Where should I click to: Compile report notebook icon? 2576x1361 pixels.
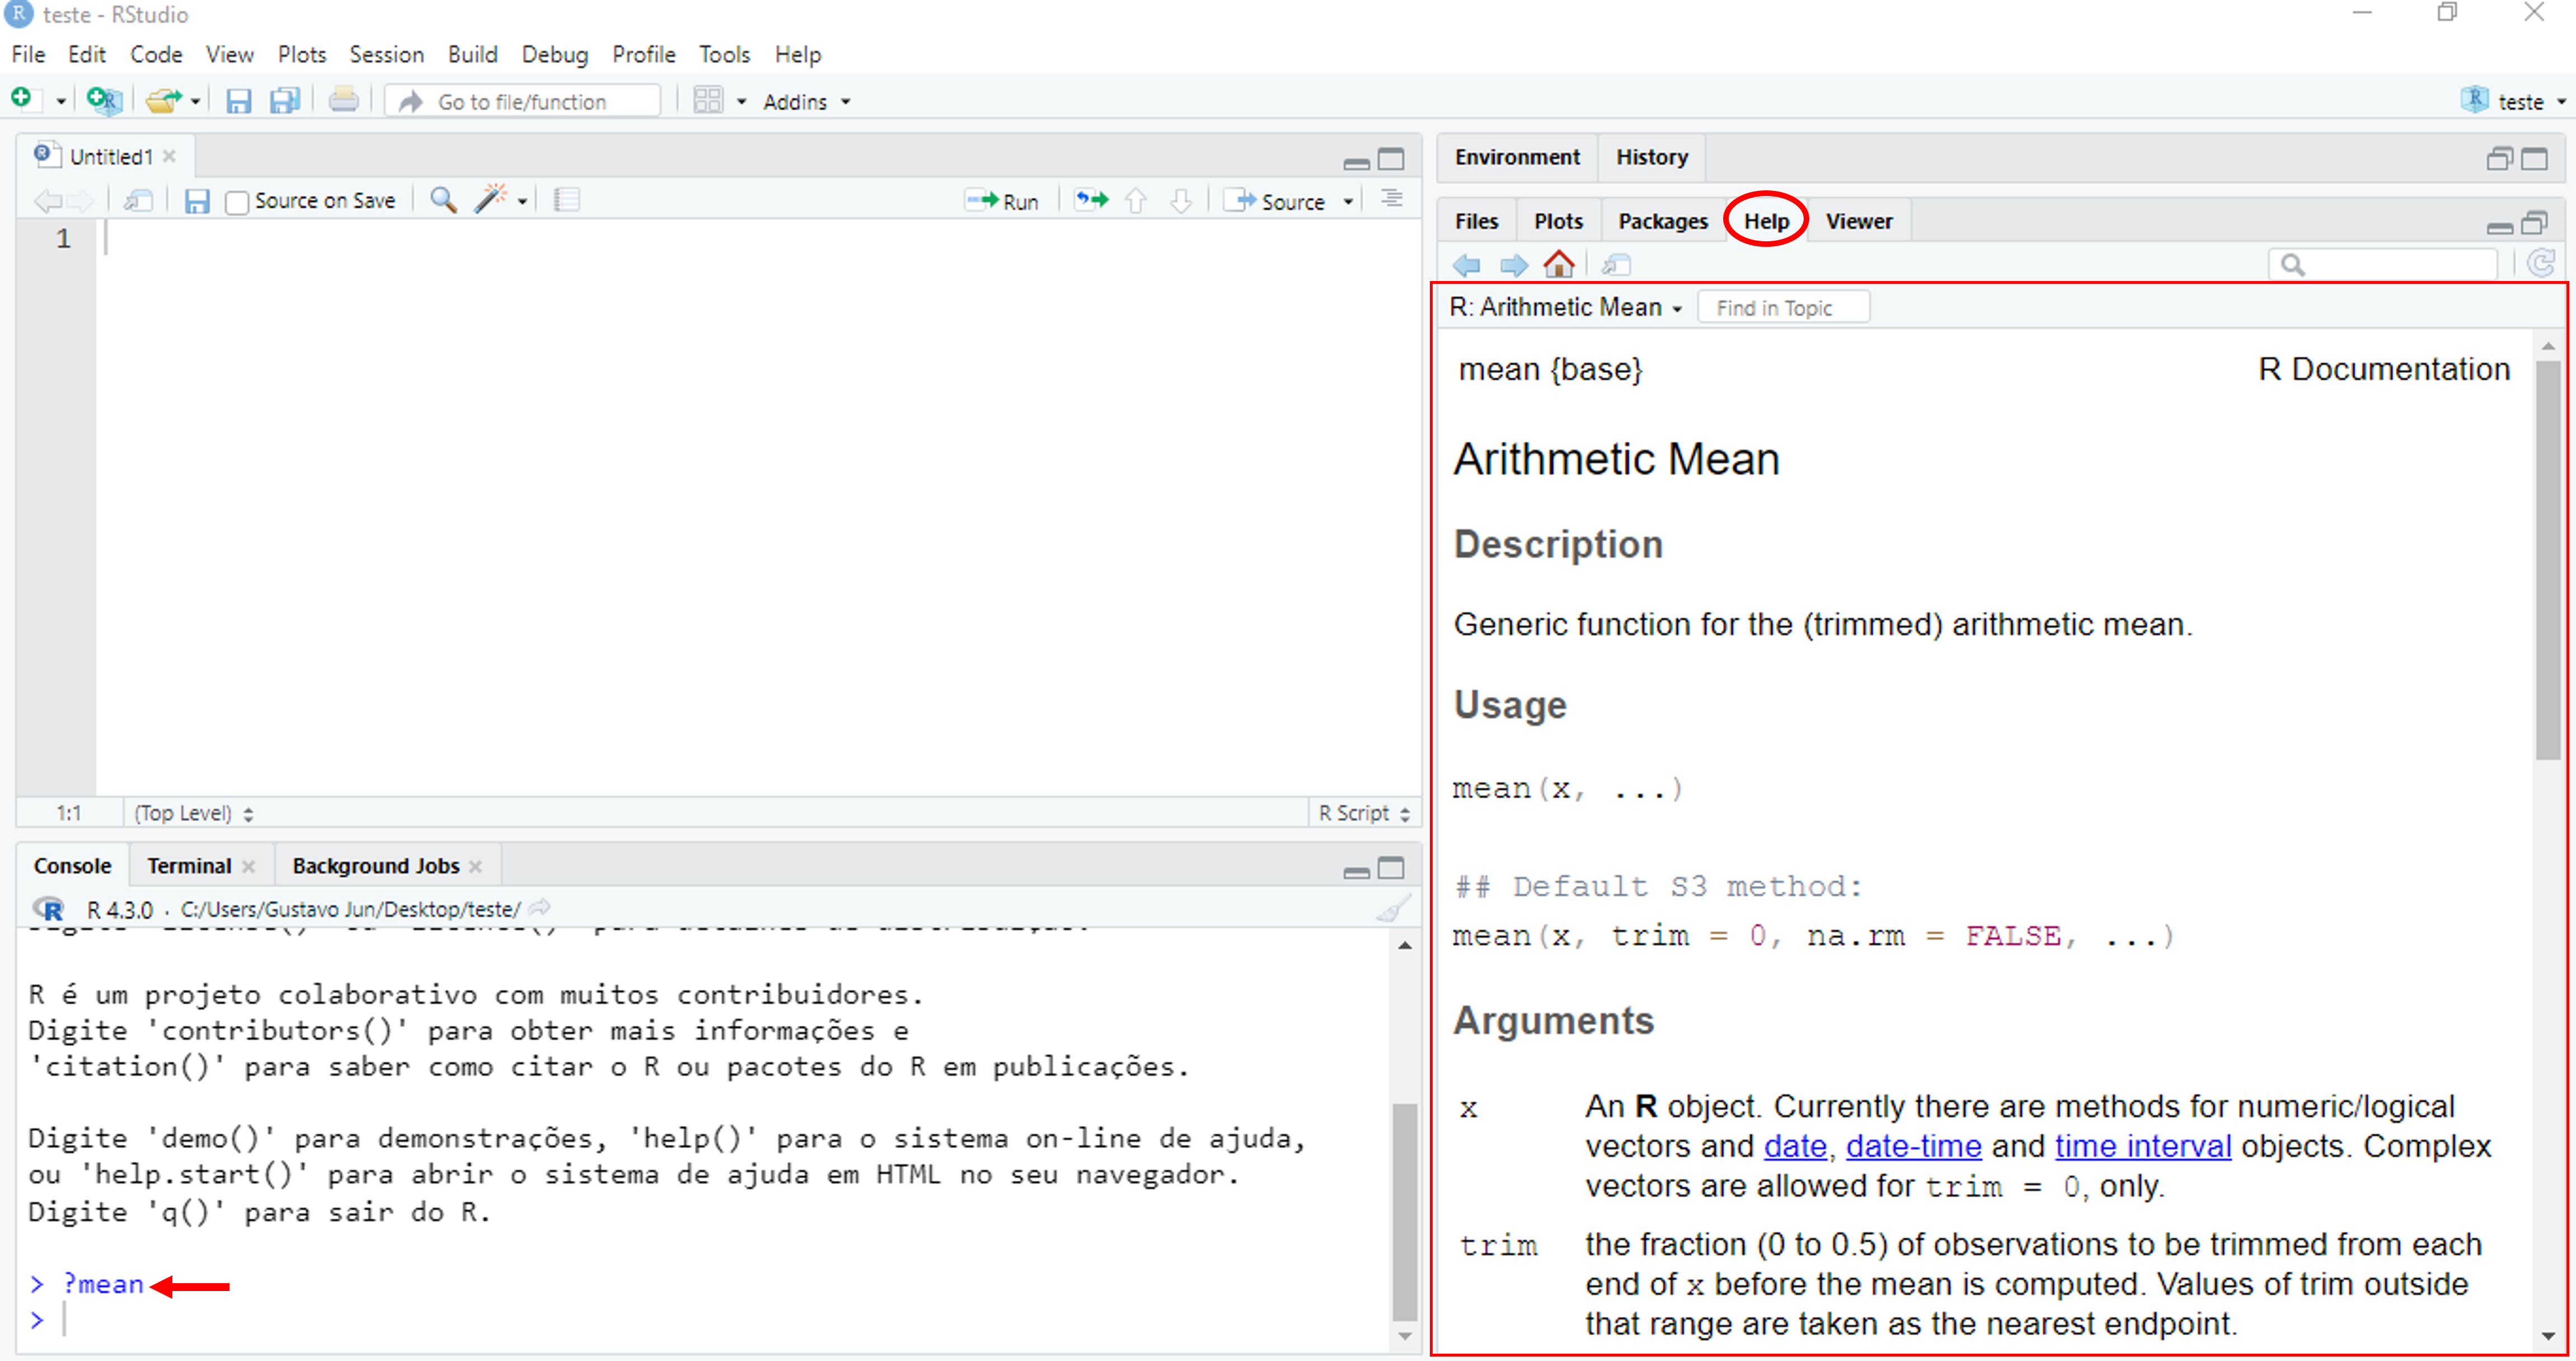point(566,200)
